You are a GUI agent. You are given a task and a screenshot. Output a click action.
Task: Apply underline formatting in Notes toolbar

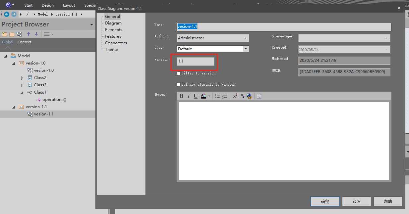pos(196,96)
